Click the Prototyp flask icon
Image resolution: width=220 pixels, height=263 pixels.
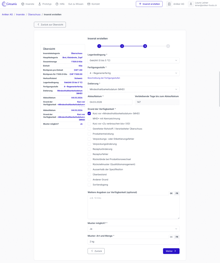pyautogui.click(x=40, y=4)
